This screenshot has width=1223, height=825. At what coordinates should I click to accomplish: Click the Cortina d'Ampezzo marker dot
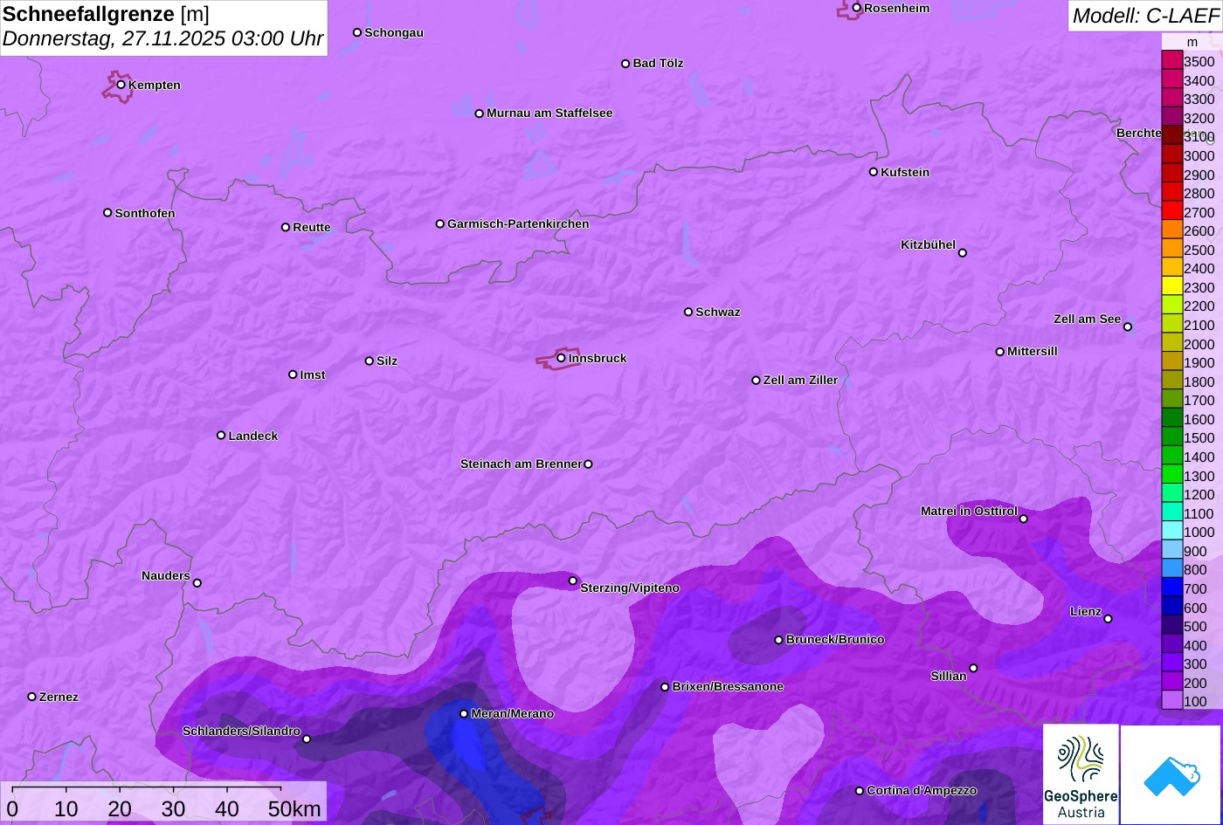pos(860,791)
